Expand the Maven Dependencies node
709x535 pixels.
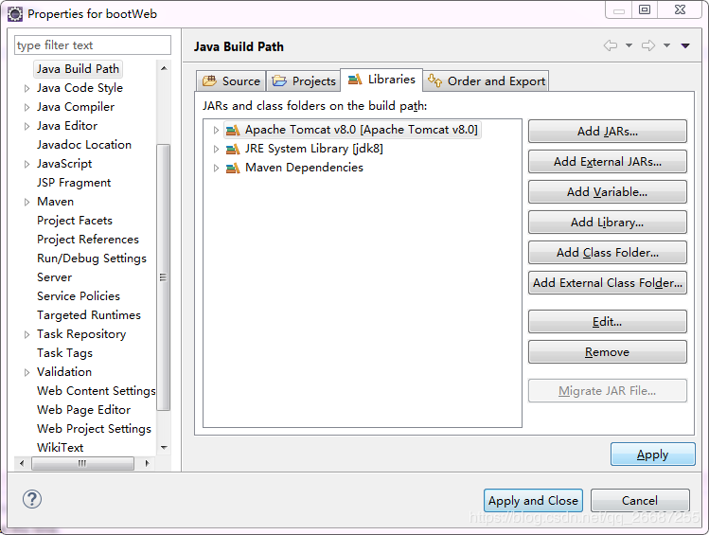216,168
